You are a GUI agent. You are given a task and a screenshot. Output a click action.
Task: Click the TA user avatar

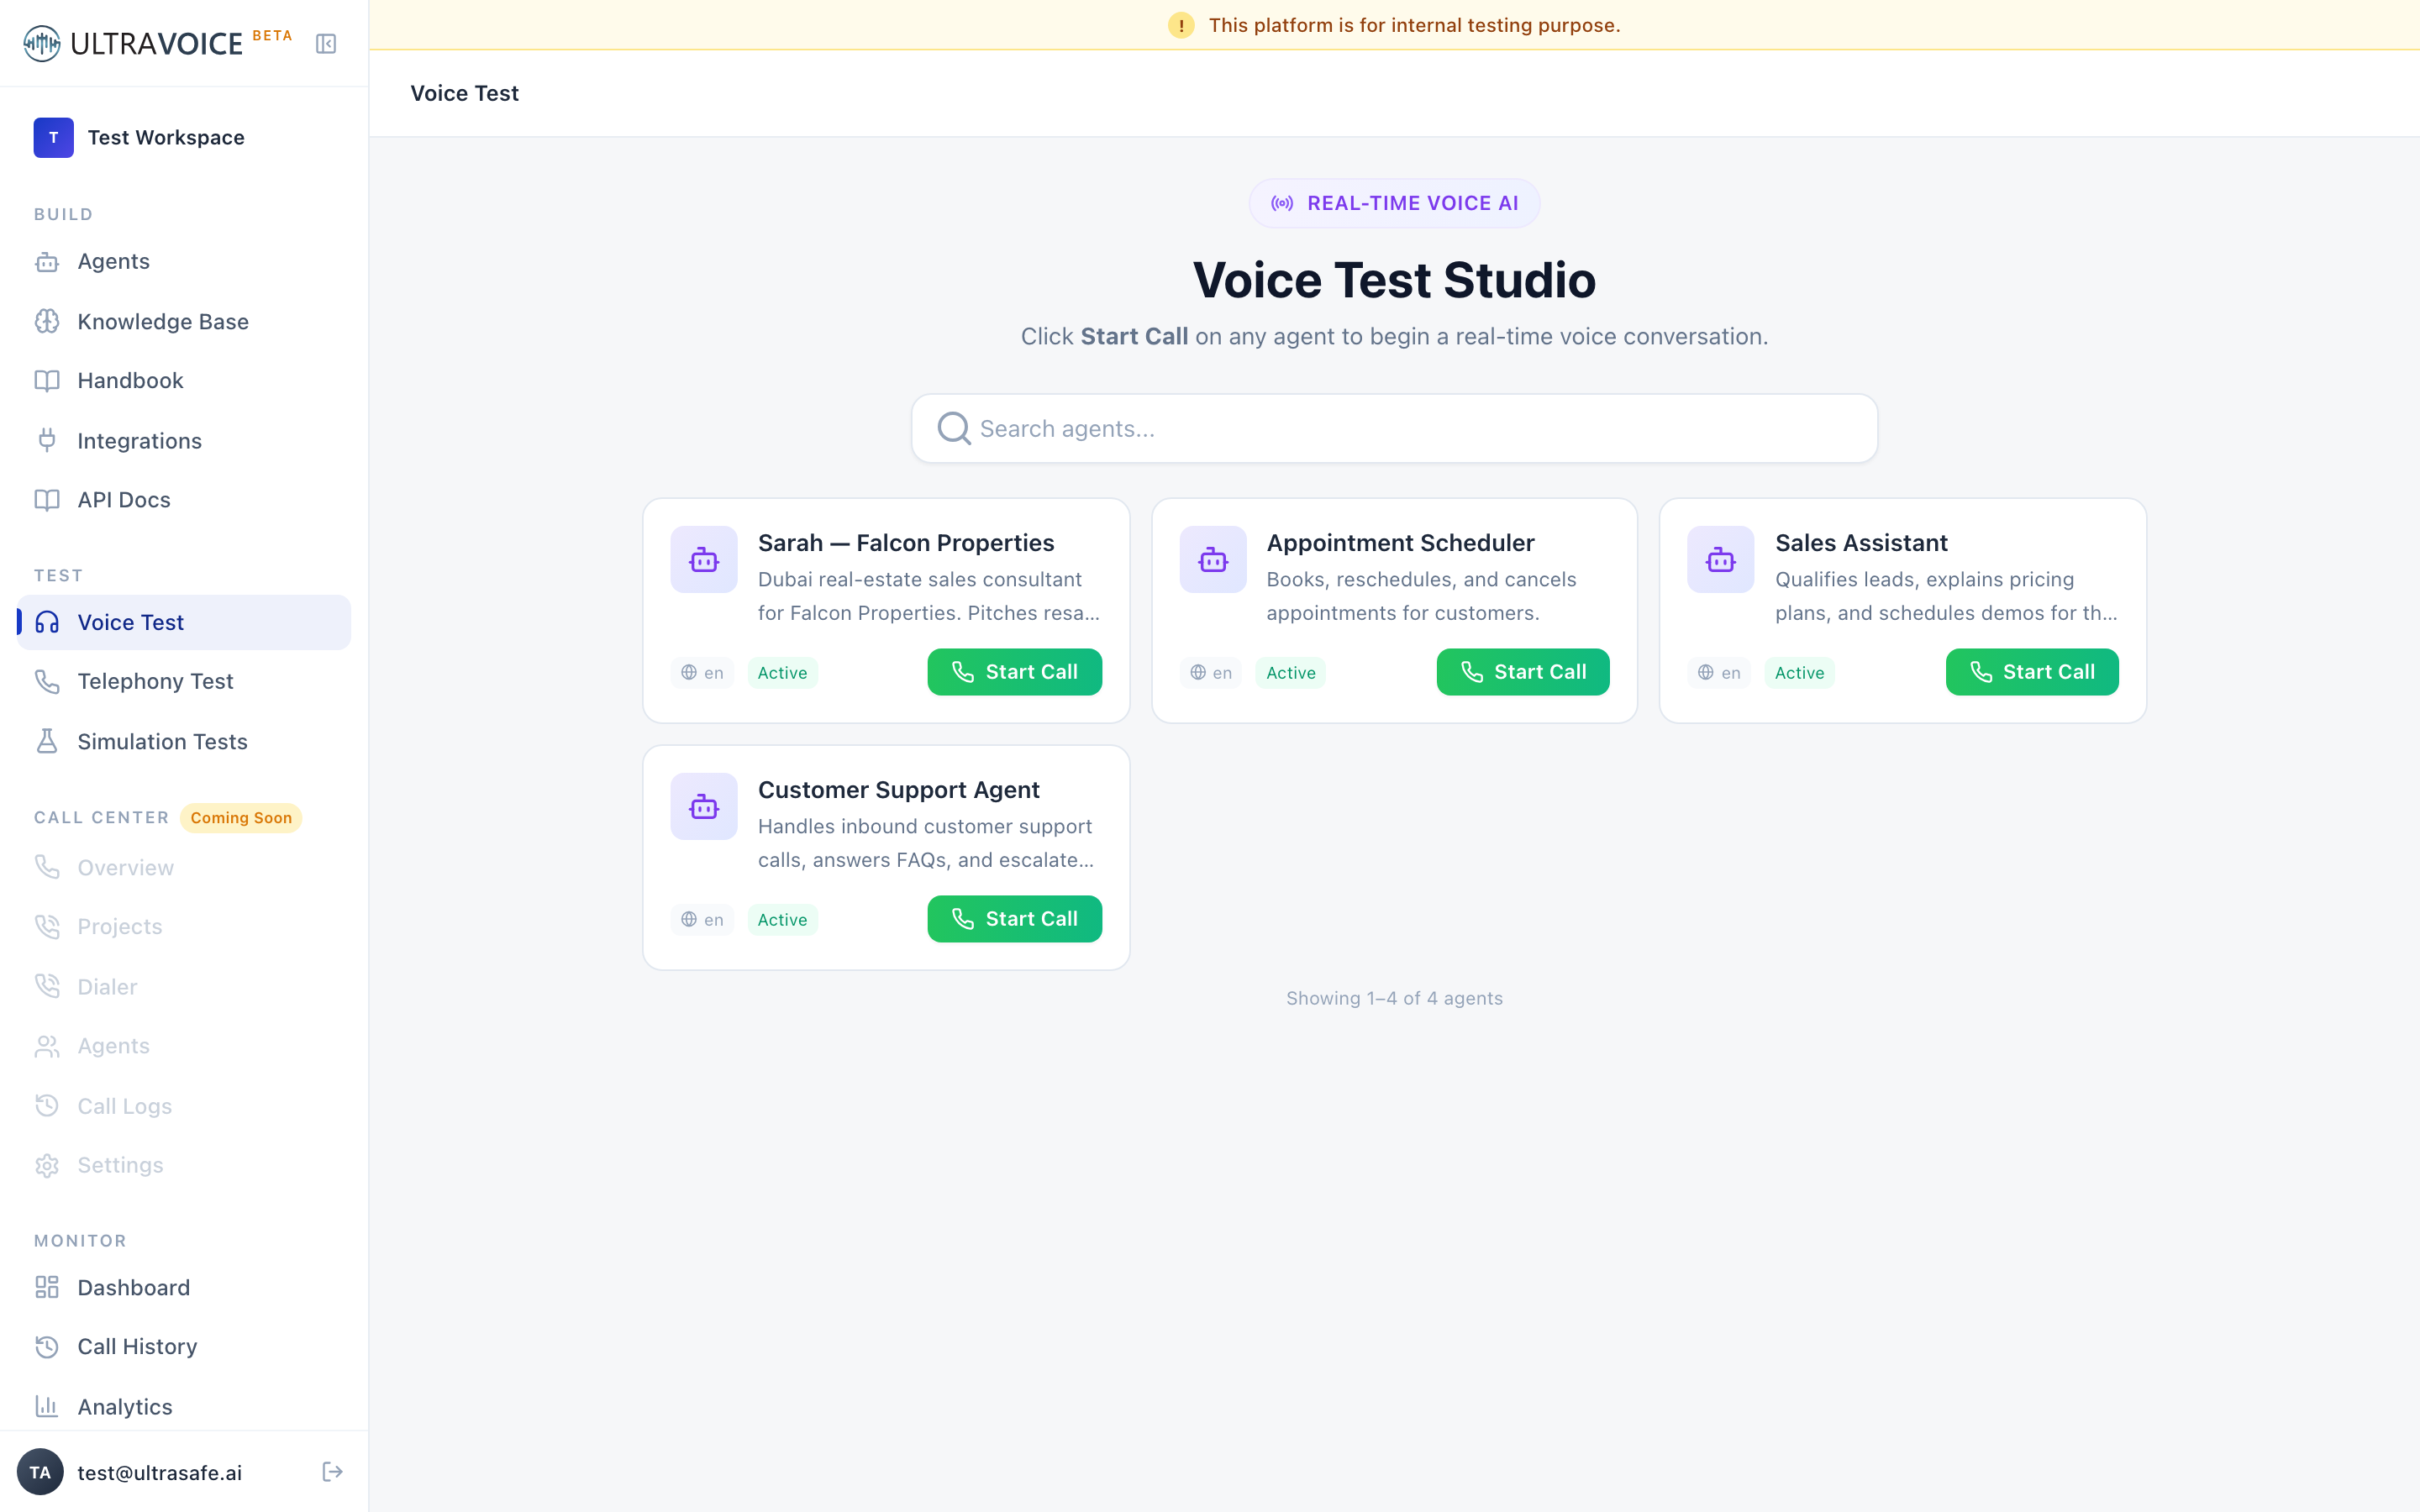(x=40, y=1472)
